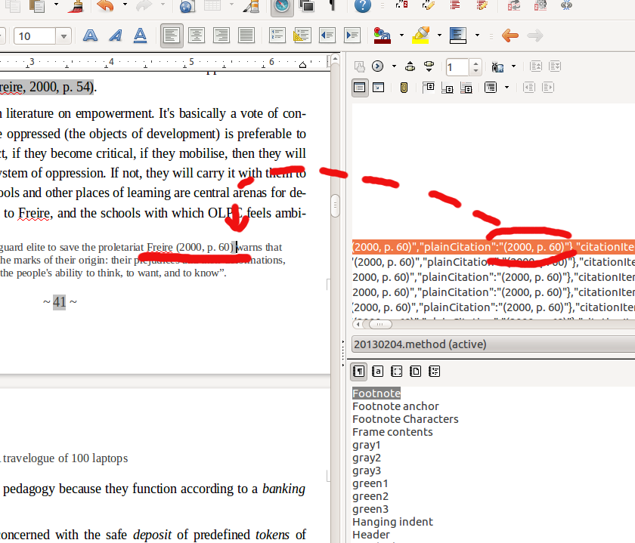Screen dimensions: 635x543
Task: Select Paragraph Styles in the Styles panel
Action: click(358, 371)
